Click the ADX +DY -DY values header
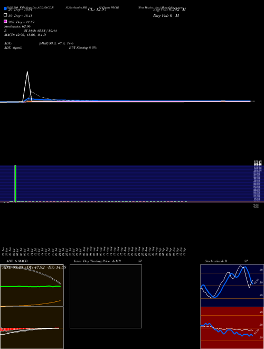The width and height of the screenshot is (264, 349). click(34, 268)
